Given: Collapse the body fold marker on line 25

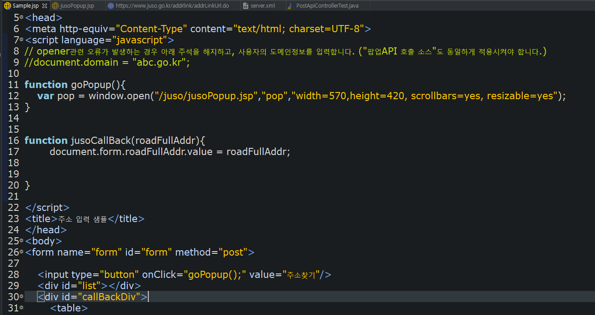Looking at the screenshot, I should pos(21,241).
